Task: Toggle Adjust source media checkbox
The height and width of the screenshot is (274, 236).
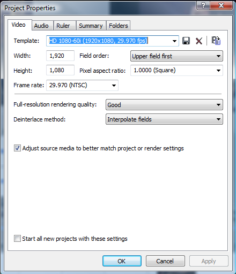Action: [x=17, y=148]
